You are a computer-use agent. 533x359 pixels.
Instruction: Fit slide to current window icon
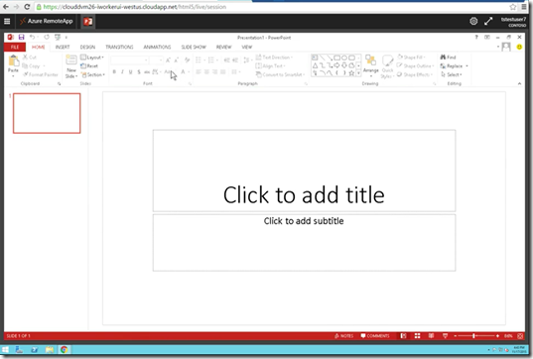tap(520, 336)
